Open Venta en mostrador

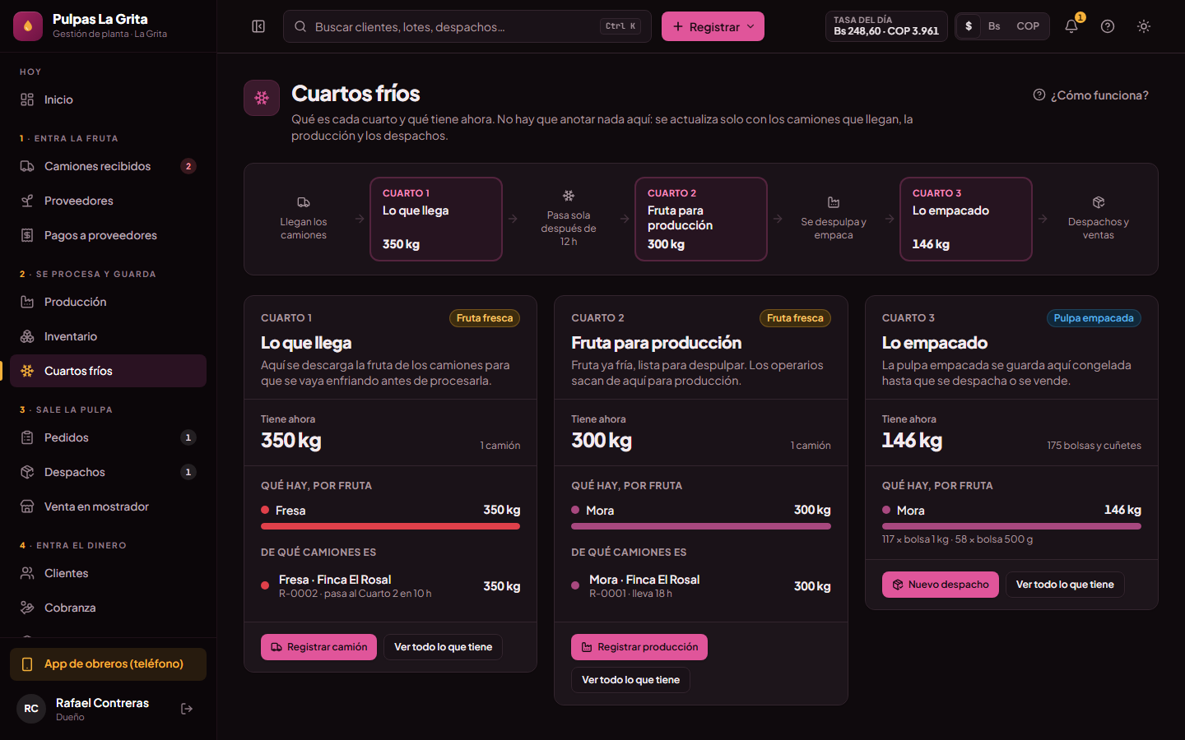108,506
